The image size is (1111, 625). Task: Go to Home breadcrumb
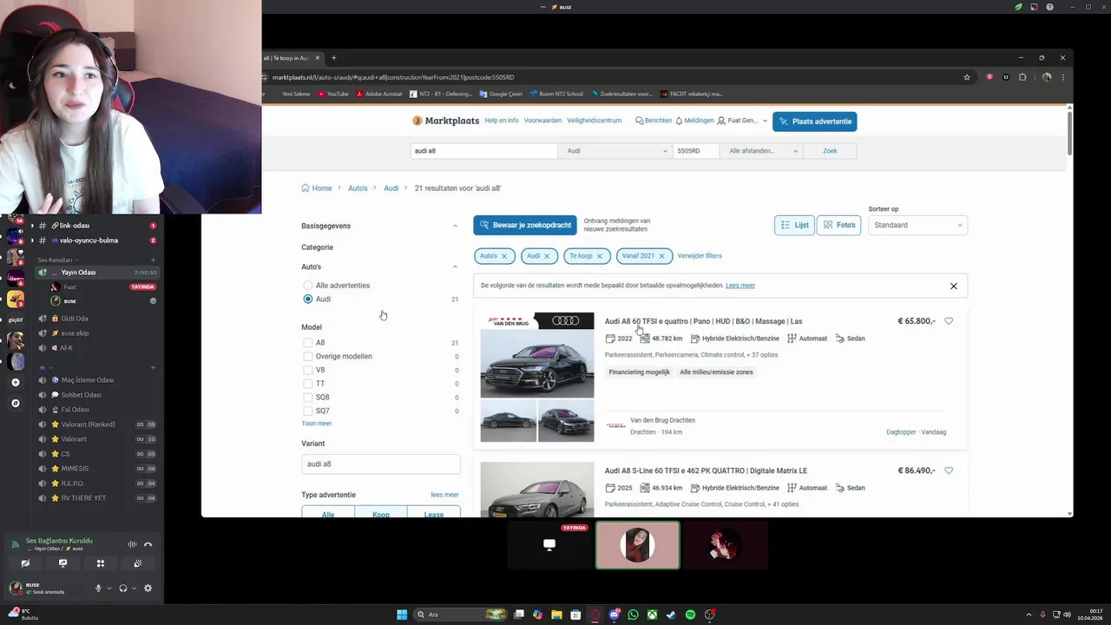click(317, 188)
